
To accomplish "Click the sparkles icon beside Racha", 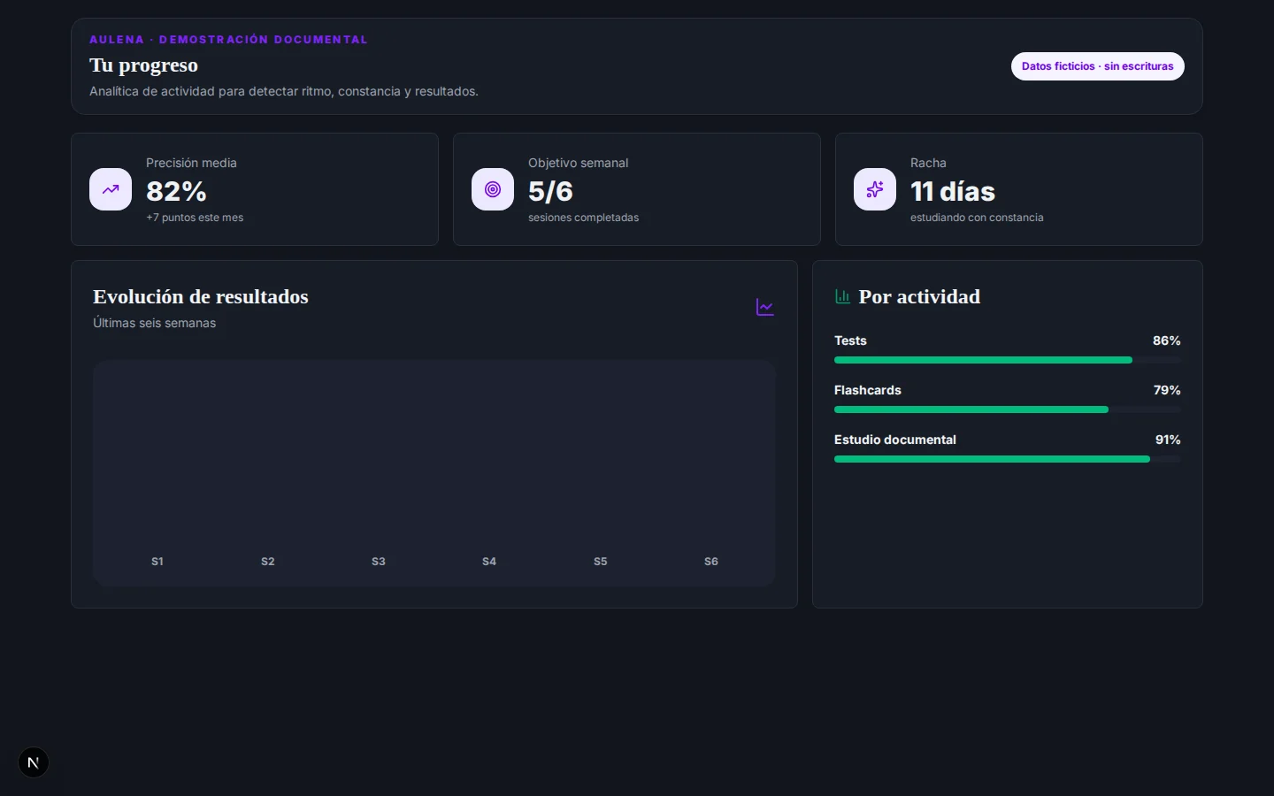I will click(875, 189).
